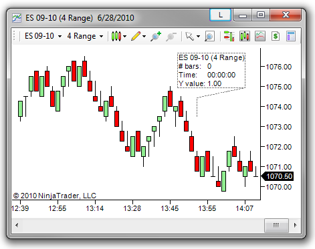Click the 1073.00 price axis label
The width and height of the screenshot is (315, 249).
(x=279, y=127)
